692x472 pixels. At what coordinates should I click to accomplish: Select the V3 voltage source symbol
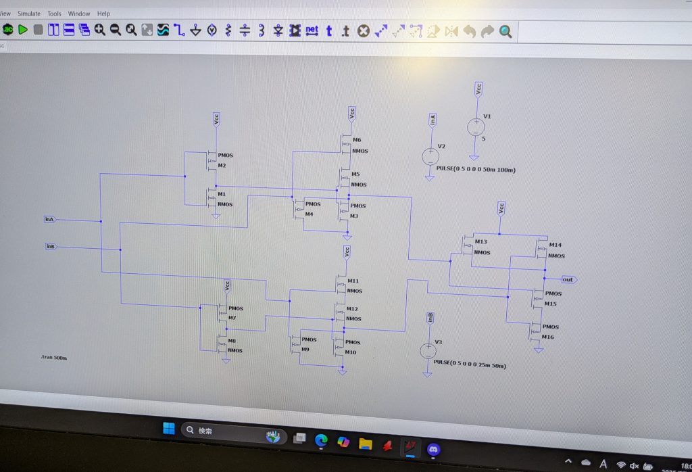click(428, 351)
